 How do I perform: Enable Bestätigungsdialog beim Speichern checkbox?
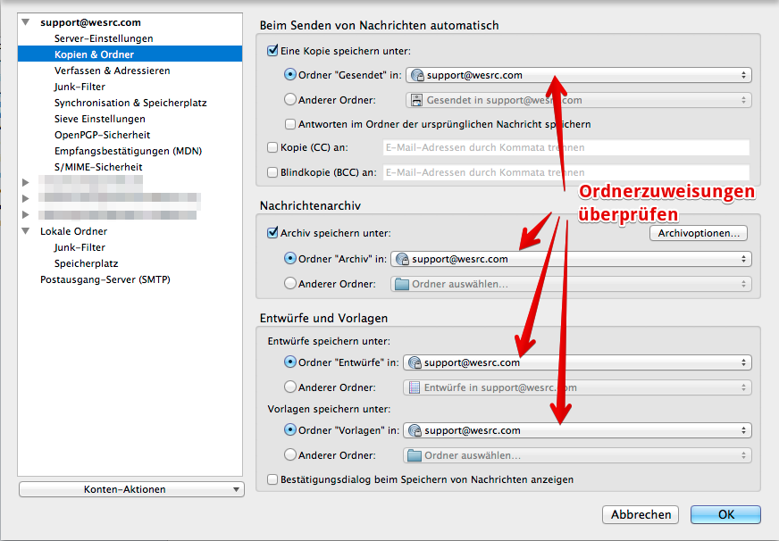272,479
